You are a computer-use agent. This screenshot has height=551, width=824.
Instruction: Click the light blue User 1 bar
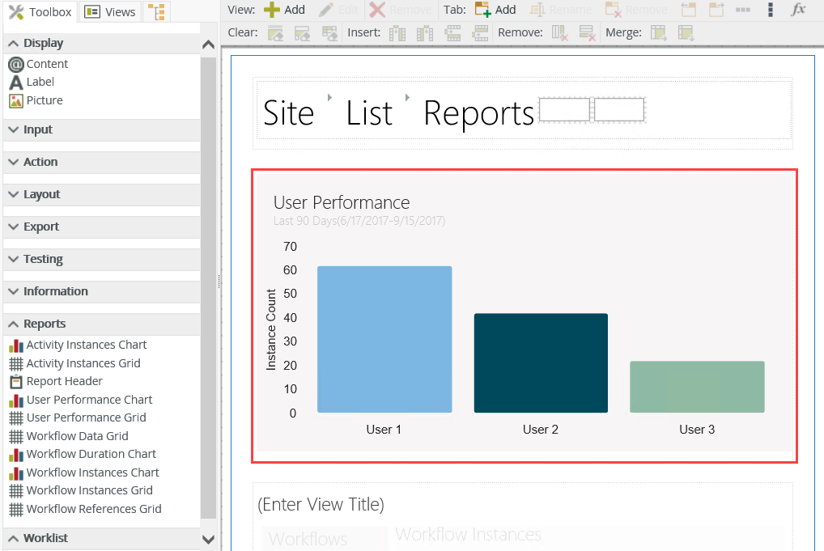click(x=384, y=340)
